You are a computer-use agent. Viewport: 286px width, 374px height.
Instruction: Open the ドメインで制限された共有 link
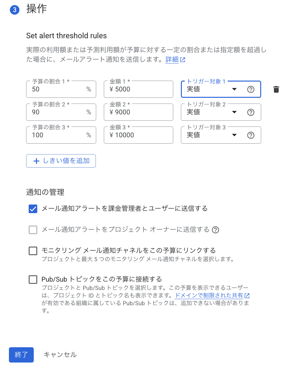[x=209, y=296]
